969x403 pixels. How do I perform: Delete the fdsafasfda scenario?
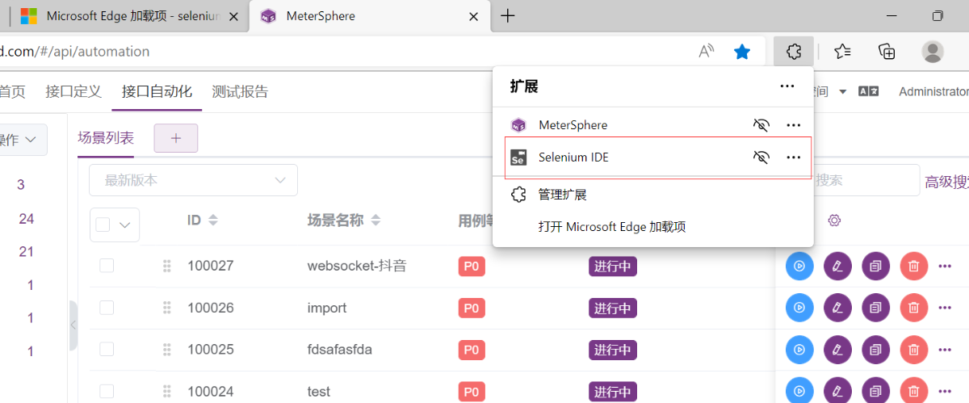point(913,350)
